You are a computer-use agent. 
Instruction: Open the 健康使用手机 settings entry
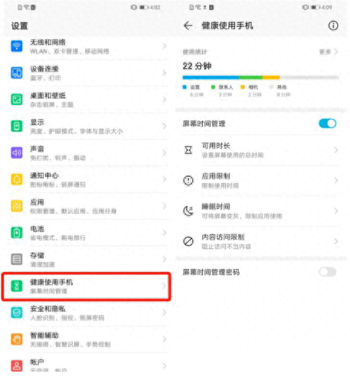(x=86, y=286)
